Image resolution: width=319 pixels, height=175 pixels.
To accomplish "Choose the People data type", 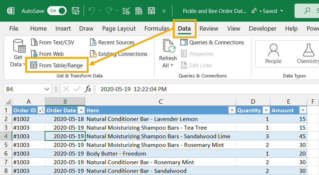I will 273,54.
